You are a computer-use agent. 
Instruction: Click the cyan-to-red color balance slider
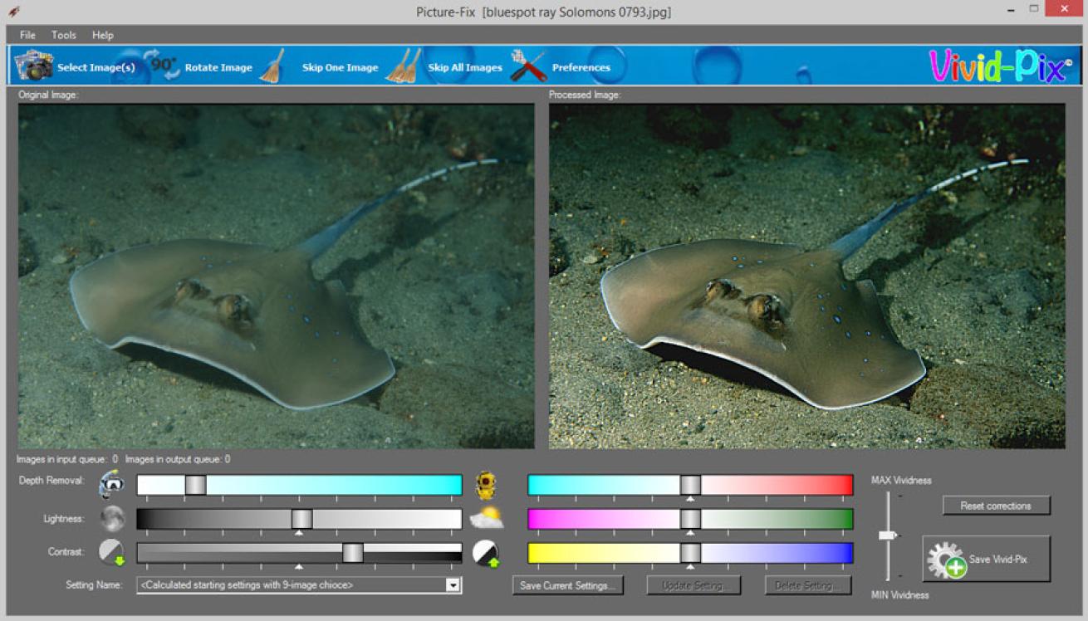click(x=690, y=485)
